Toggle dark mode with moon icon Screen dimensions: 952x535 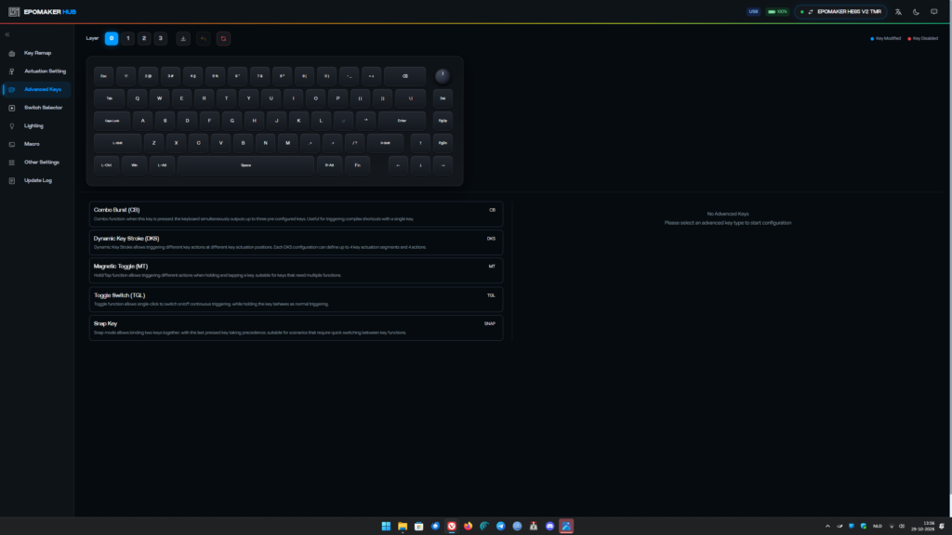tap(916, 11)
